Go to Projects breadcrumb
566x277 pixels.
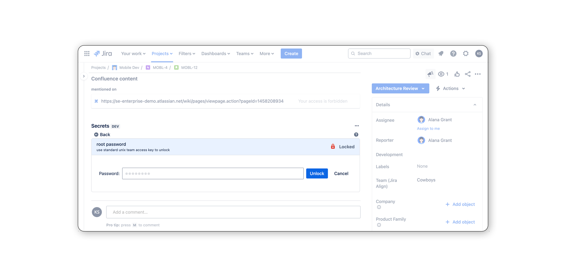click(x=98, y=68)
